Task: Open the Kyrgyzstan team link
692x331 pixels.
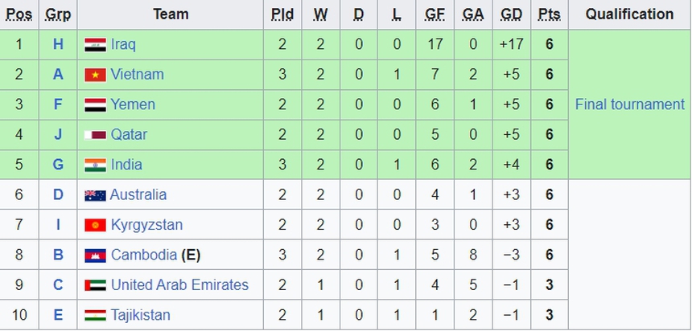Action: (146, 225)
